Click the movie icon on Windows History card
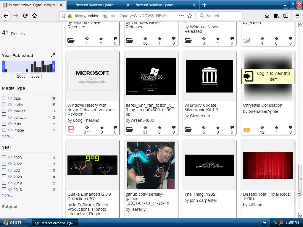Viewport: 303px width, 227px height. click(71, 129)
